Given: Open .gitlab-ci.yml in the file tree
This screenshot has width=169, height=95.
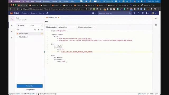Looking at the screenshot, I should [x=30, y=34].
